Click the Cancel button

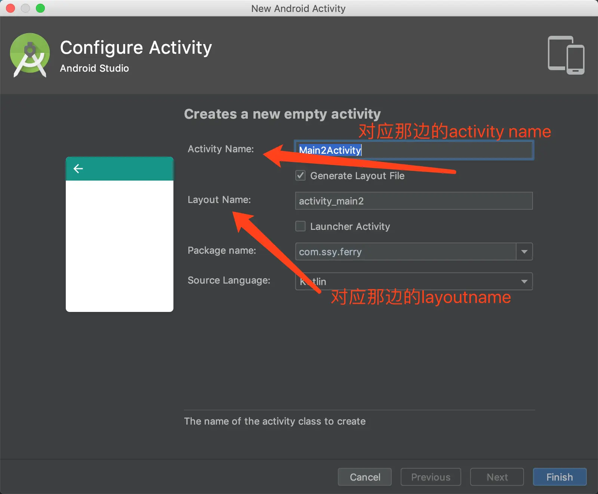(x=365, y=477)
